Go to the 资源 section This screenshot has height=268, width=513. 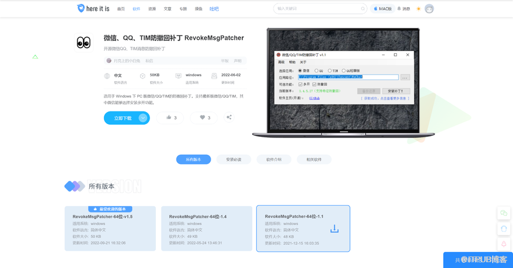pos(152,9)
